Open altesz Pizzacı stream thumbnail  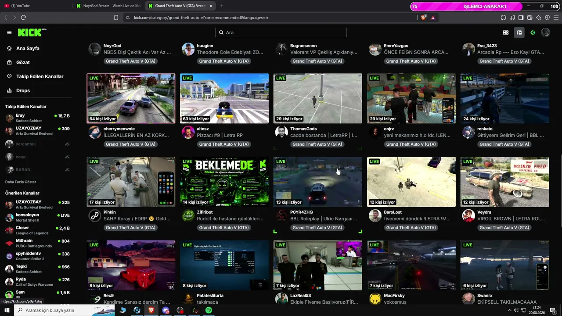pyautogui.click(x=224, y=98)
